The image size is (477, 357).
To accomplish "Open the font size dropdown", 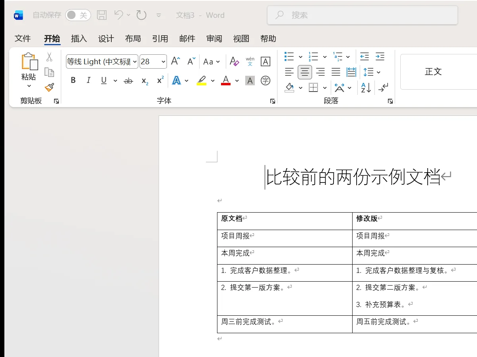I will click(163, 62).
